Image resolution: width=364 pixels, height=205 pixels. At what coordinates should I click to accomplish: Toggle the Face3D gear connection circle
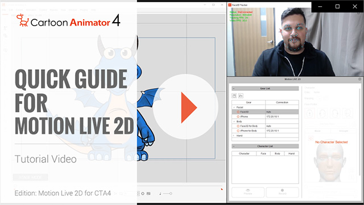click(x=238, y=112)
